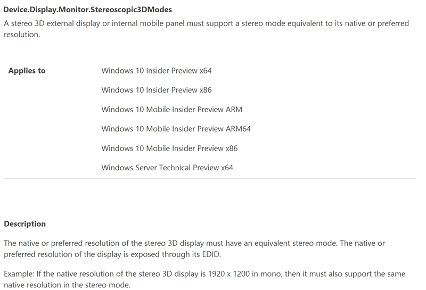The width and height of the screenshot is (426, 290).
Task: Click the Description heading
Action: pos(24,224)
